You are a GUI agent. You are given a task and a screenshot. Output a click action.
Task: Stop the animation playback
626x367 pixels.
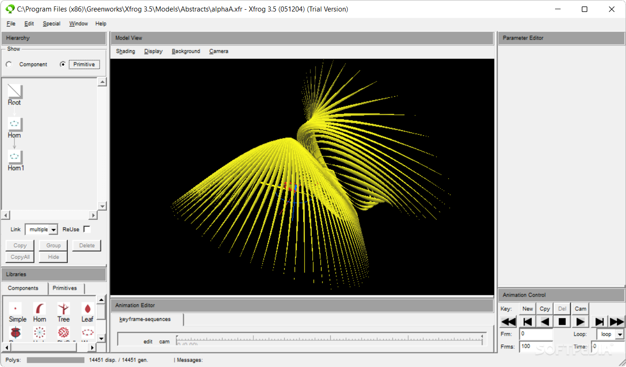coord(562,321)
